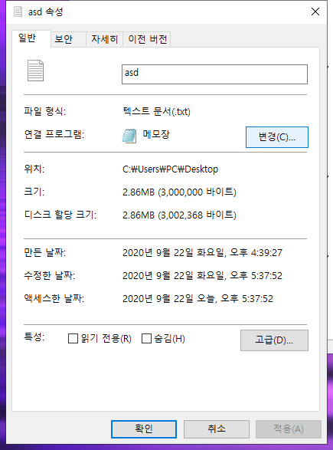Click the file name field containing asd
Screen dimensions: 333x450
coord(214,74)
